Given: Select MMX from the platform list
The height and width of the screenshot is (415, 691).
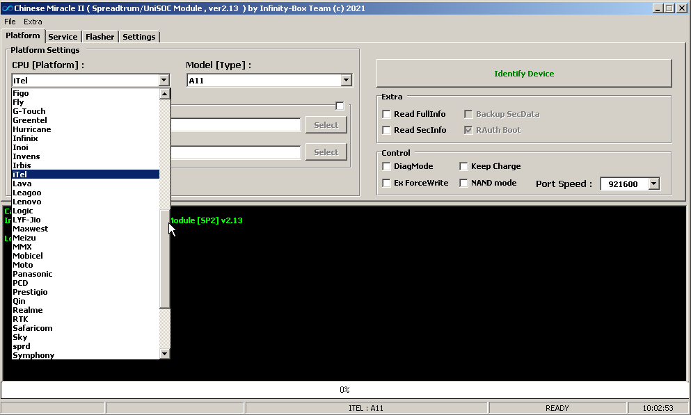Looking at the screenshot, I should point(86,247).
